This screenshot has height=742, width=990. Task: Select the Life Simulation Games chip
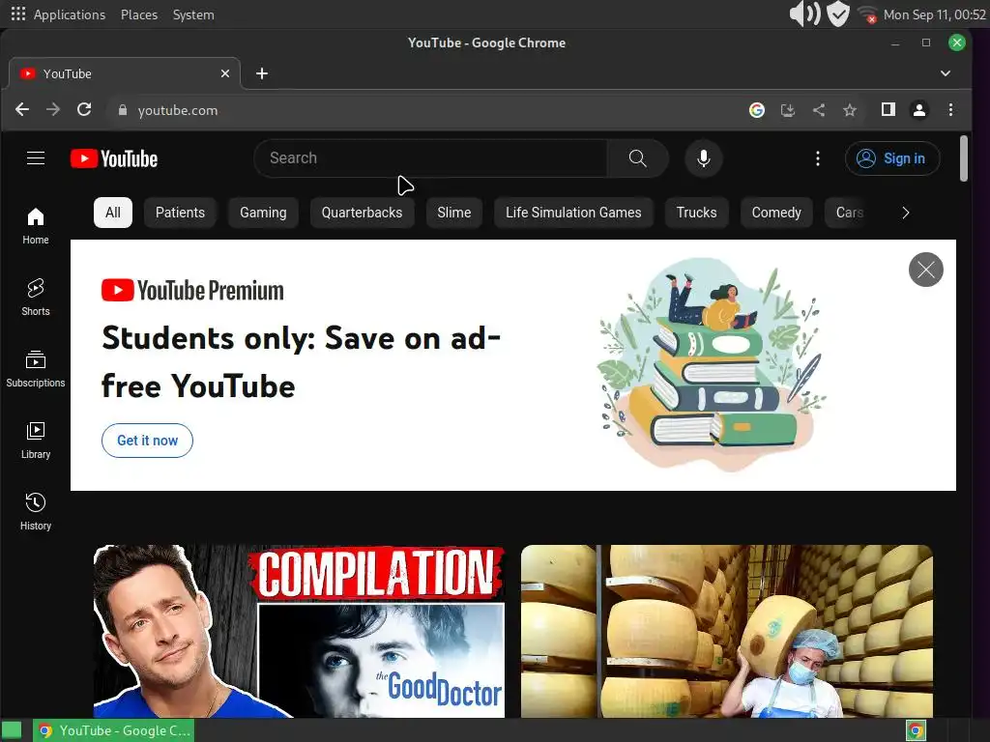click(573, 213)
